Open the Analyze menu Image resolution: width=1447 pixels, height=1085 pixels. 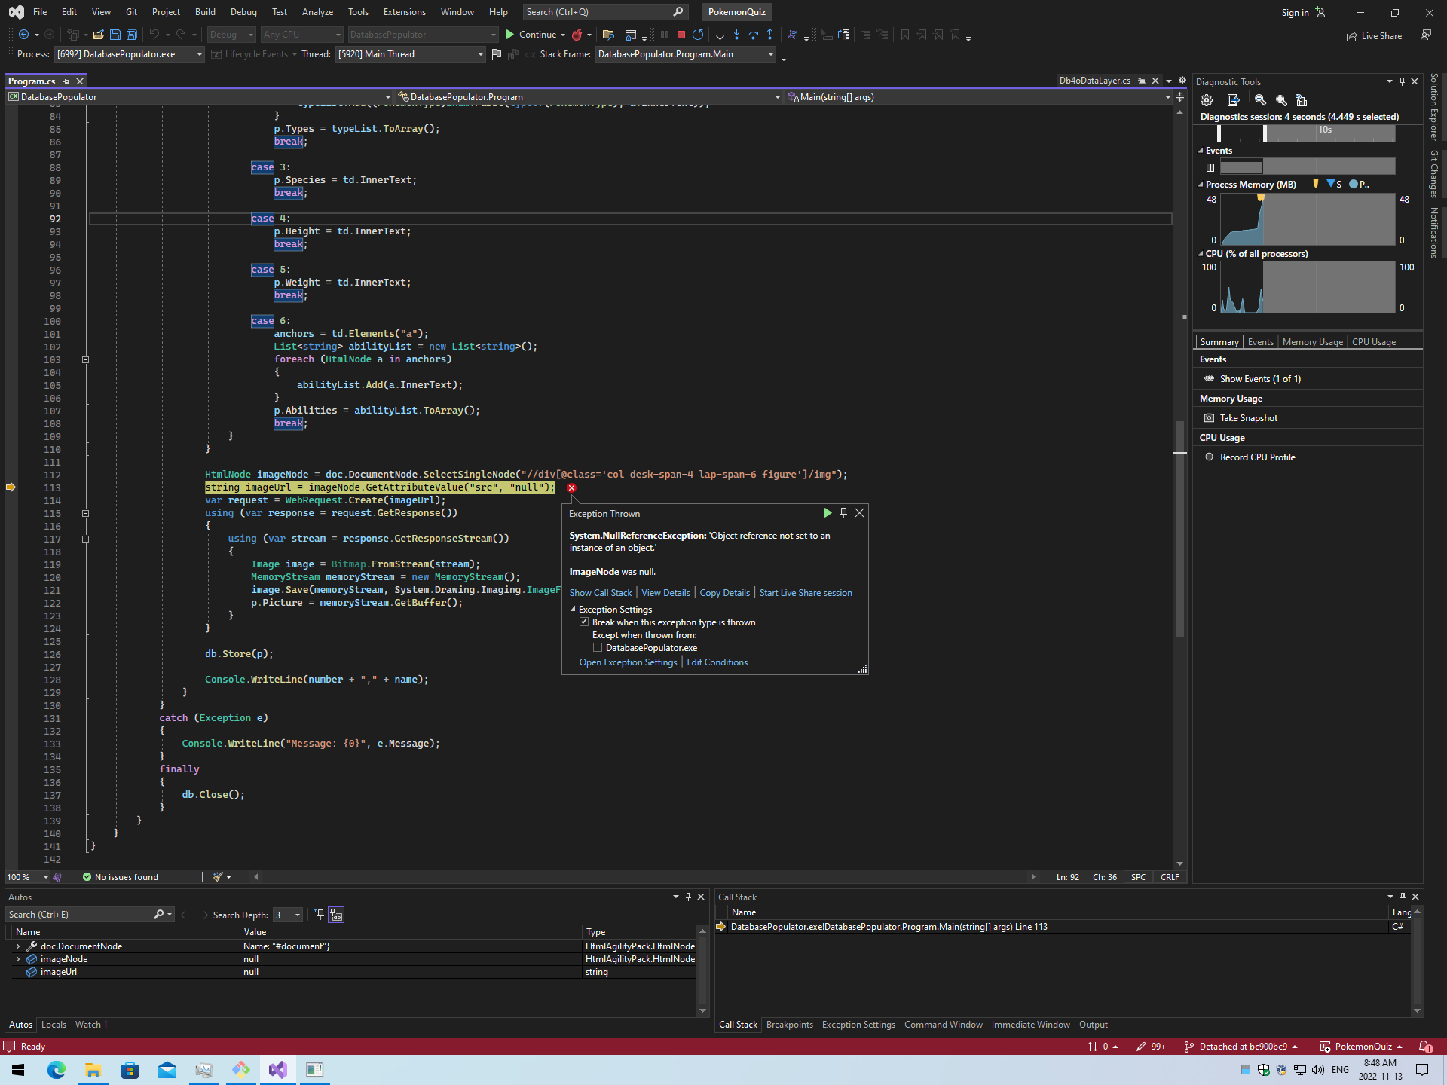[x=317, y=12]
